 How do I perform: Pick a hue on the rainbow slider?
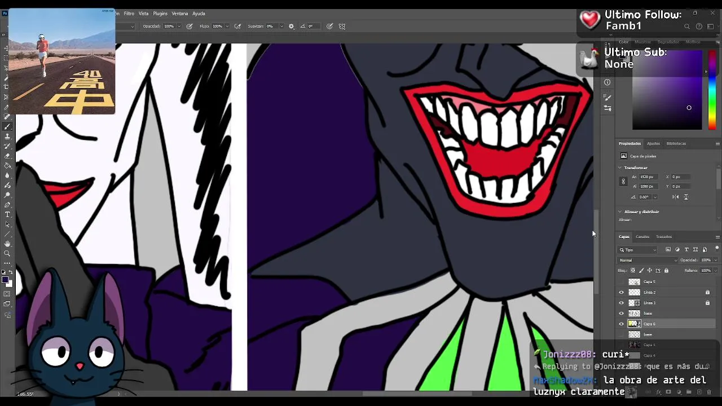pyautogui.click(x=712, y=90)
